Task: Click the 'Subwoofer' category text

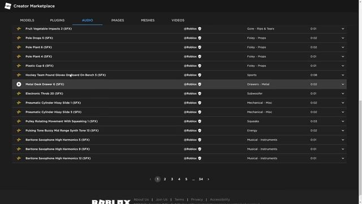Action: 255,93
